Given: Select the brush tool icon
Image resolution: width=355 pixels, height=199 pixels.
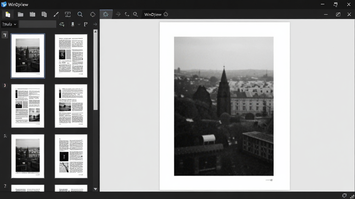Looking at the screenshot, I should tap(56, 15).
